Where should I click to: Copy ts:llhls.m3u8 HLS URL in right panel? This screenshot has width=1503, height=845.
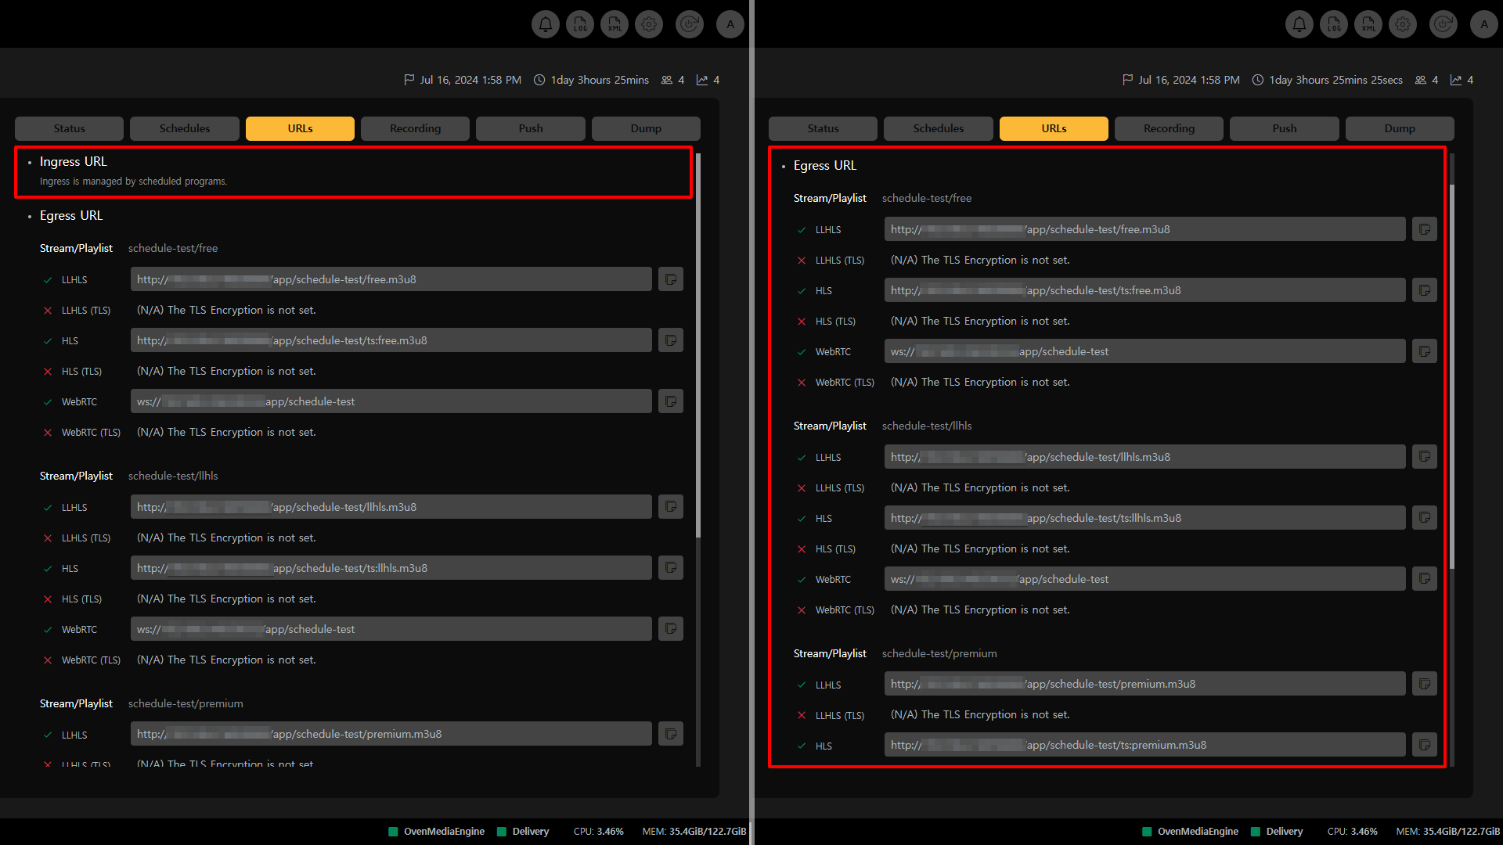[x=1425, y=518]
